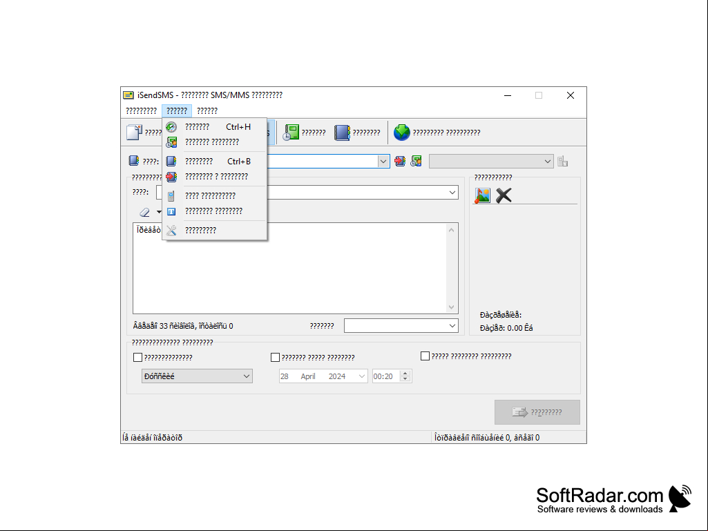Choose menu entry with red-arrow notebook icon
The height and width of the screenshot is (531, 708).
click(x=215, y=177)
